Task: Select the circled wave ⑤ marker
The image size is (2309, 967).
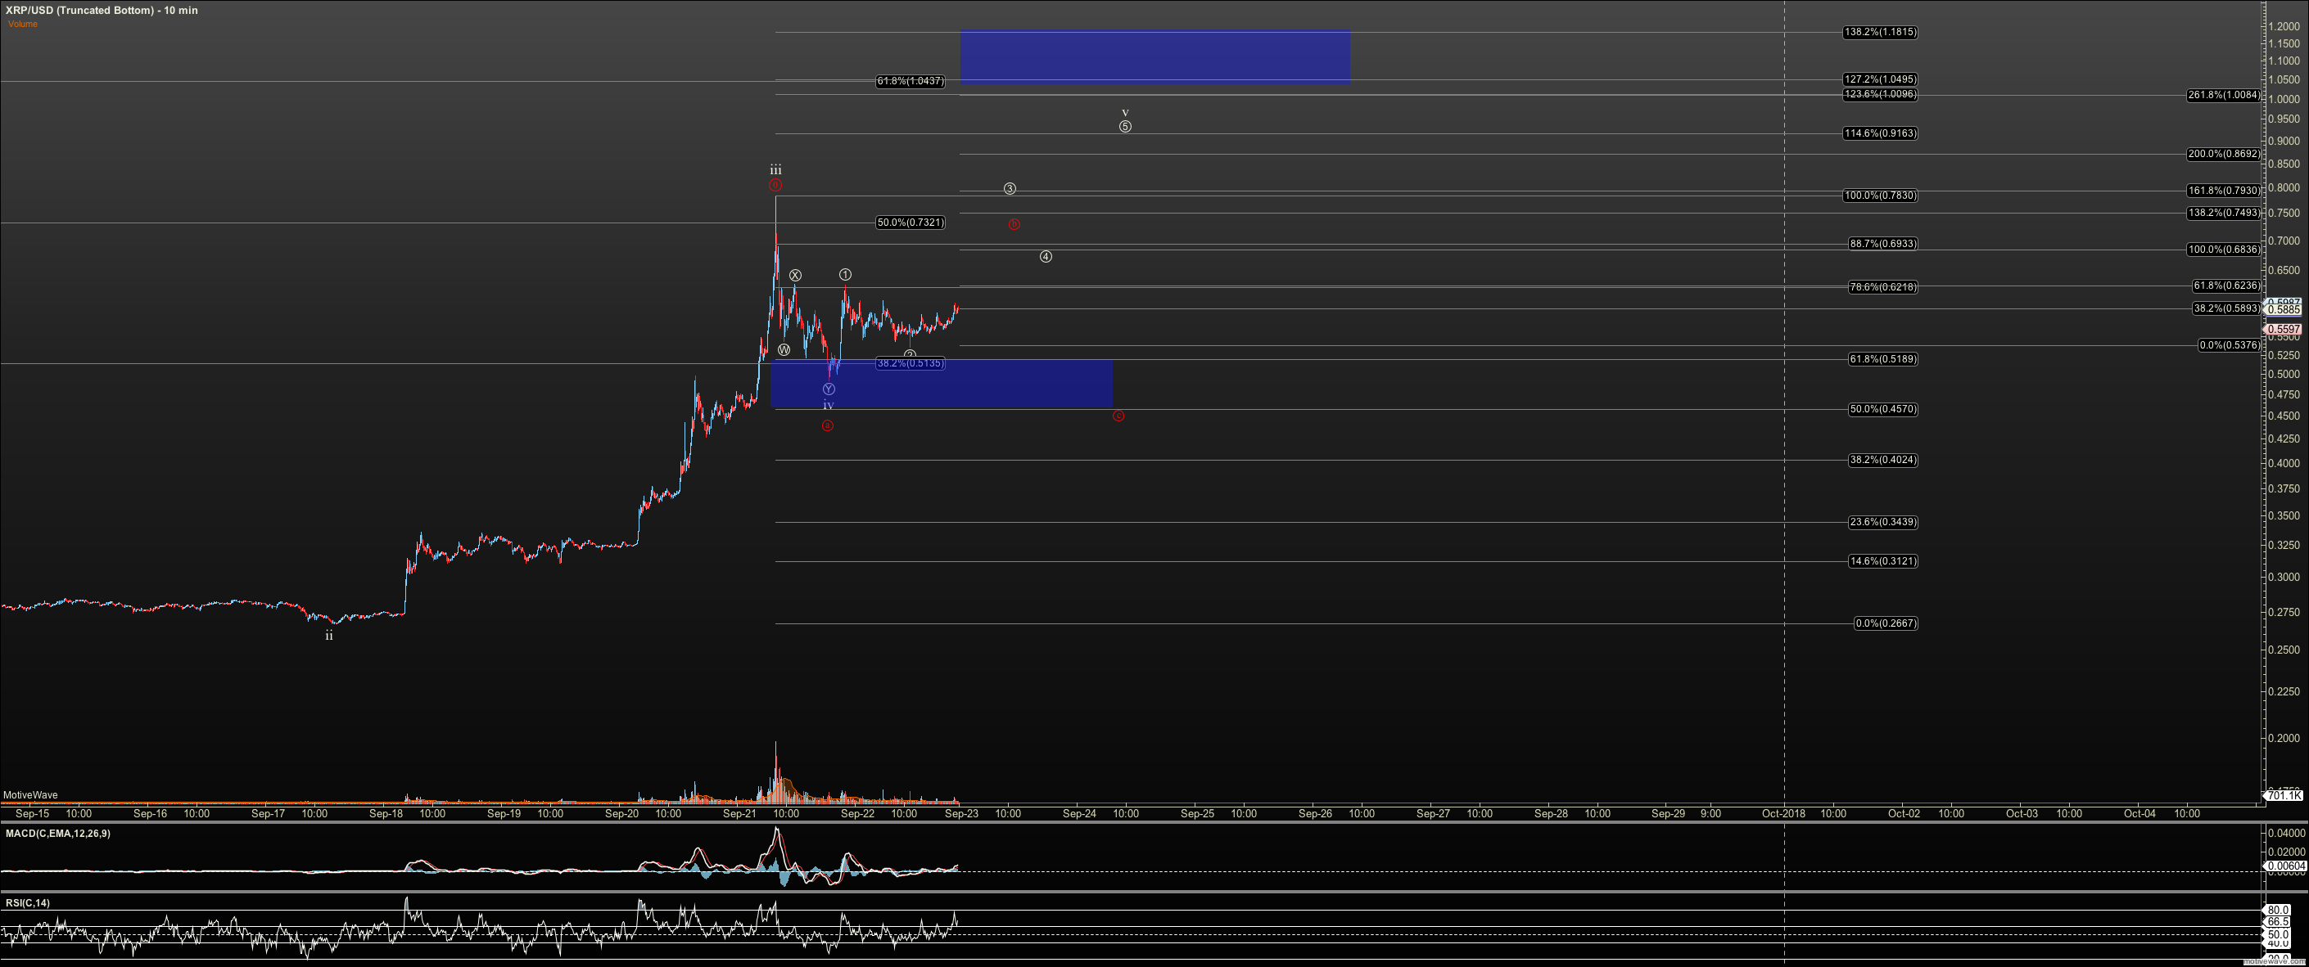Action: [1126, 126]
